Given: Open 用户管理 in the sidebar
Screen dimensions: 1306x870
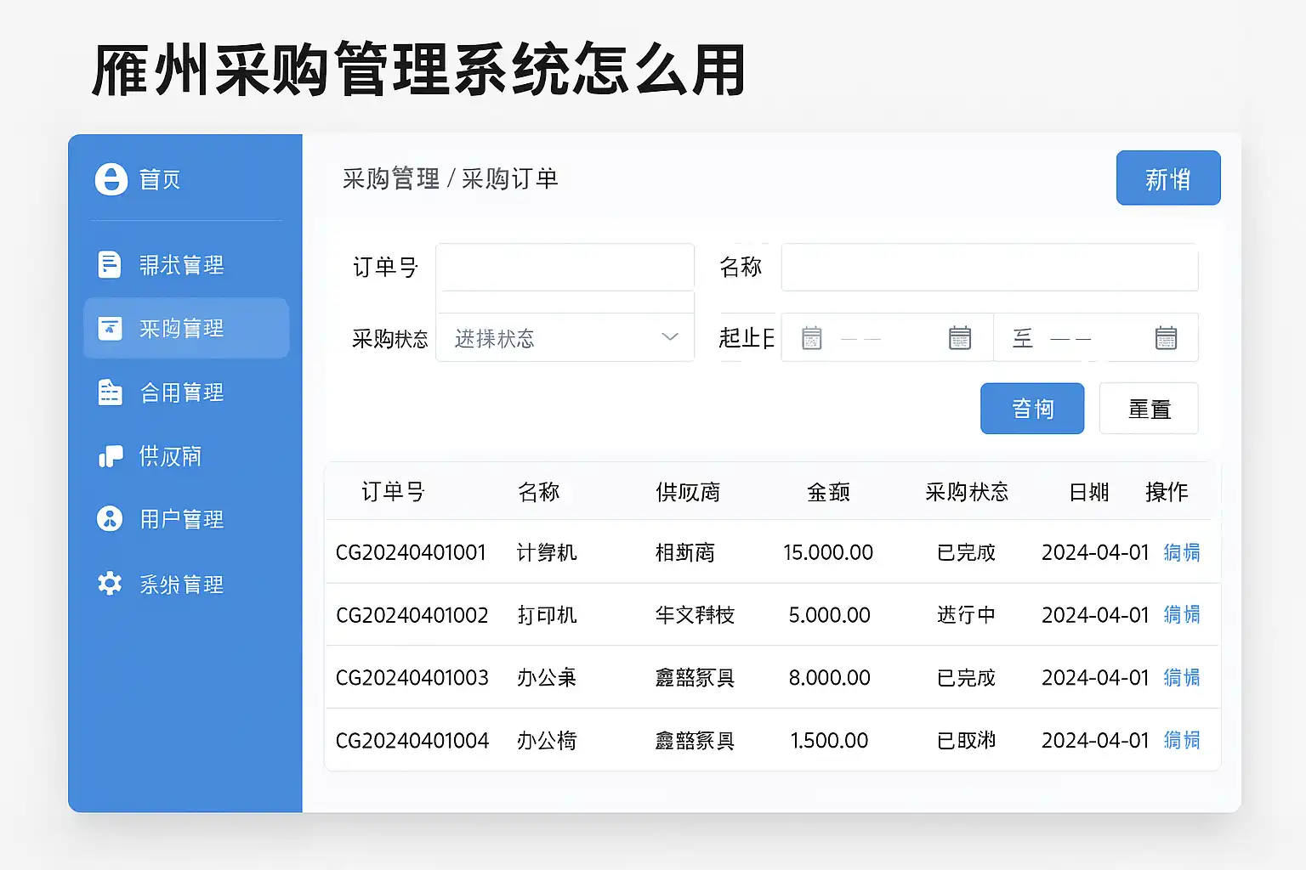Looking at the screenshot, I should (x=186, y=518).
